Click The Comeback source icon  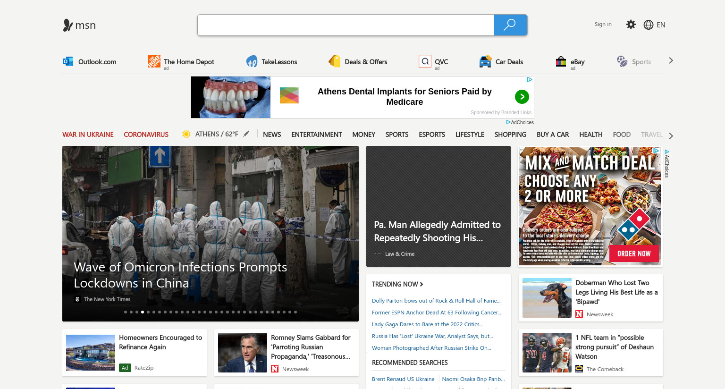pyautogui.click(x=579, y=369)
